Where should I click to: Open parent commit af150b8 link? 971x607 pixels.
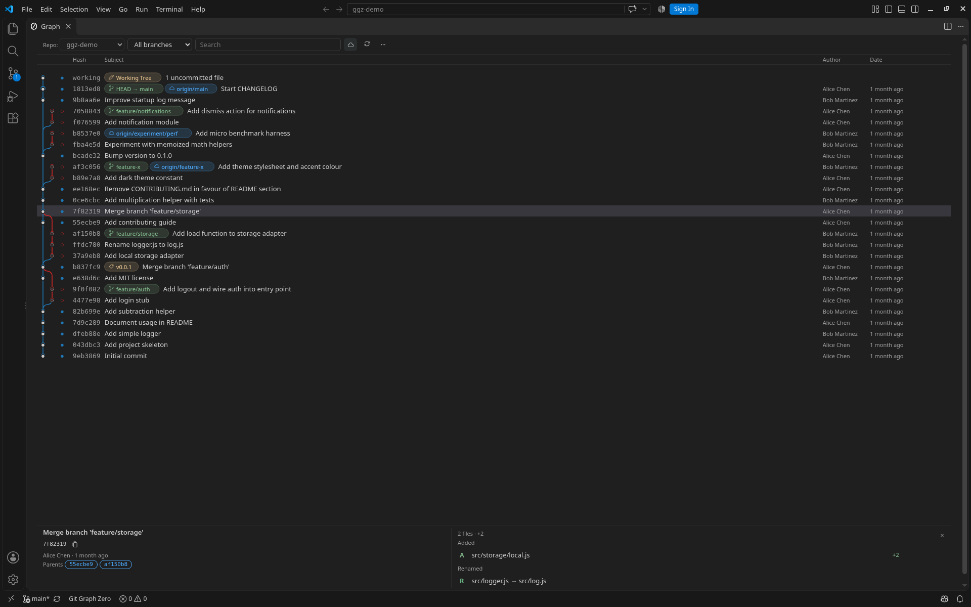coord(116,565)
